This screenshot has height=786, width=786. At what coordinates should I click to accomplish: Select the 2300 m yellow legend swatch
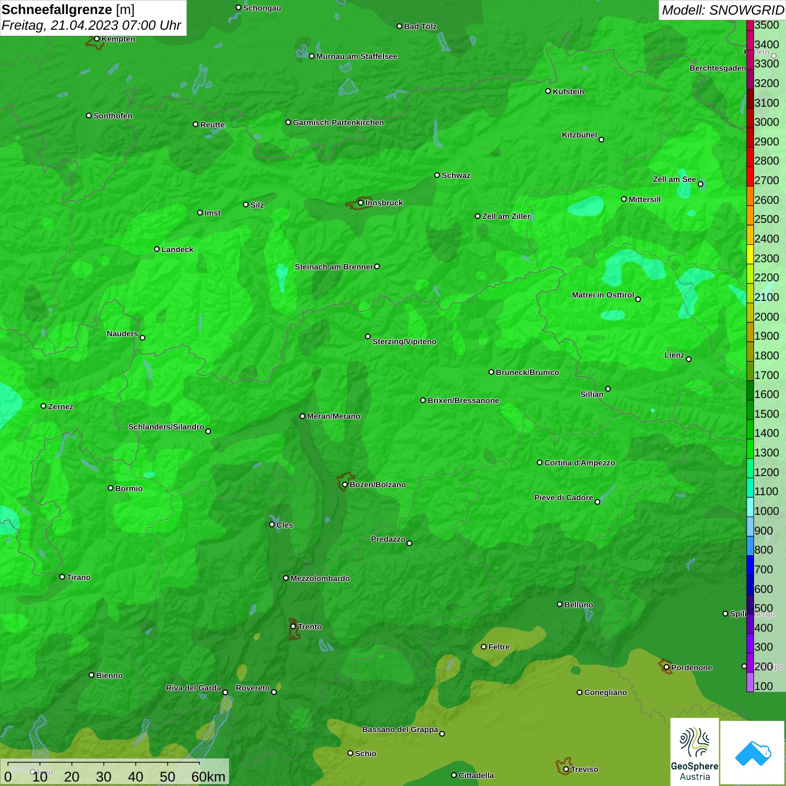tap(750, 254)
